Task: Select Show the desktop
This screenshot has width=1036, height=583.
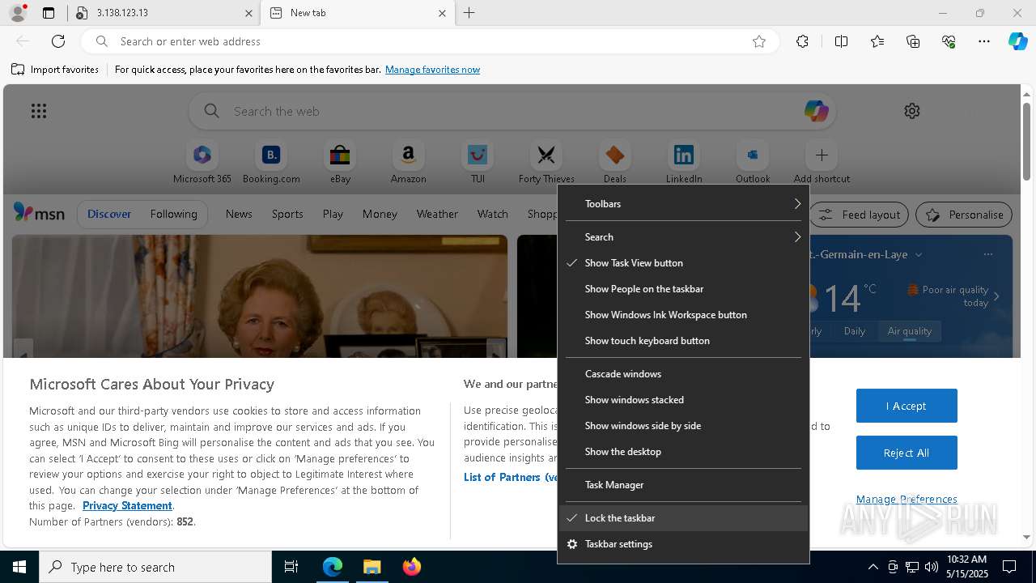Action: tap(683, 452)
